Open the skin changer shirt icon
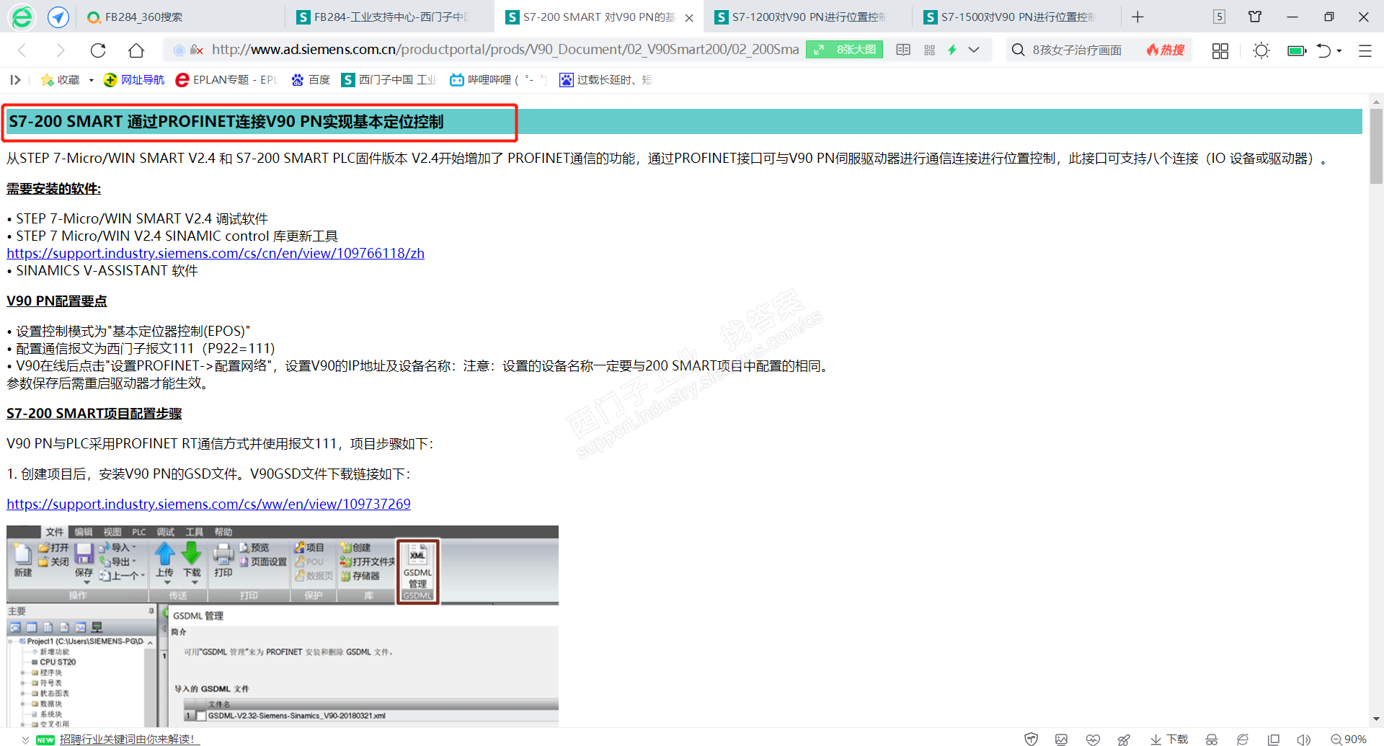The width and height of the screenshot is (1384, 746). click(1255, 17)
